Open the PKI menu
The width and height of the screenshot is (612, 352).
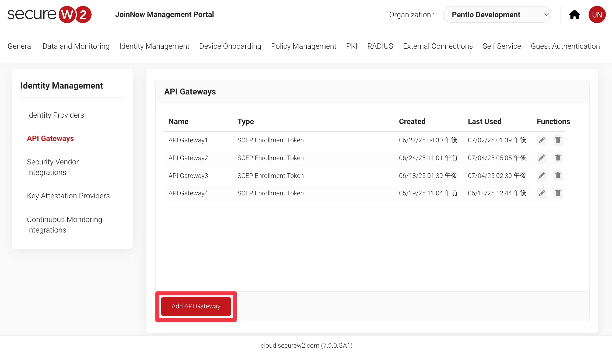point(352,46)
